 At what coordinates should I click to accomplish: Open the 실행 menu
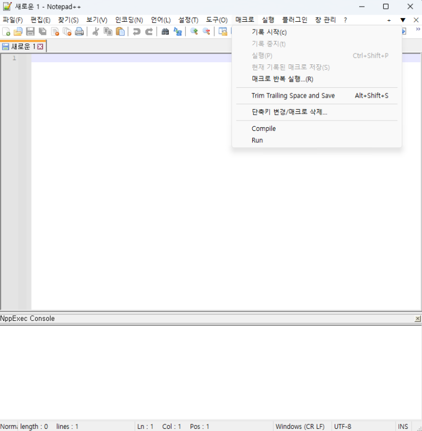click(x=268, y=20)
